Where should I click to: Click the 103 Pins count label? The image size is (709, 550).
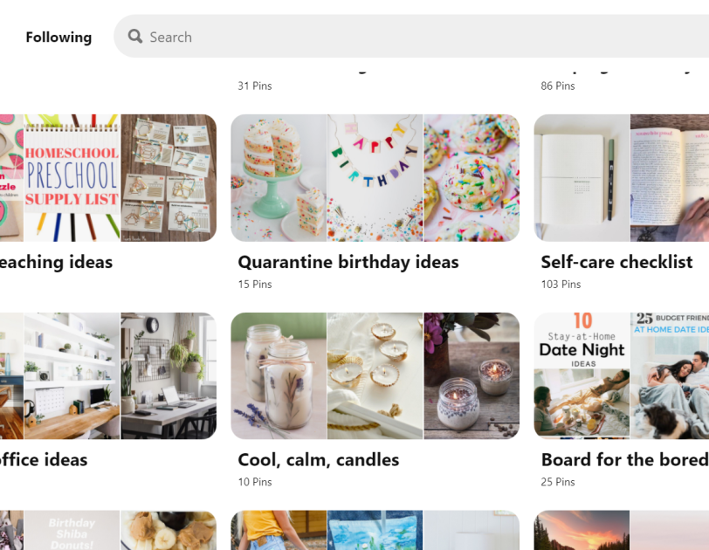tap(561, 285)
